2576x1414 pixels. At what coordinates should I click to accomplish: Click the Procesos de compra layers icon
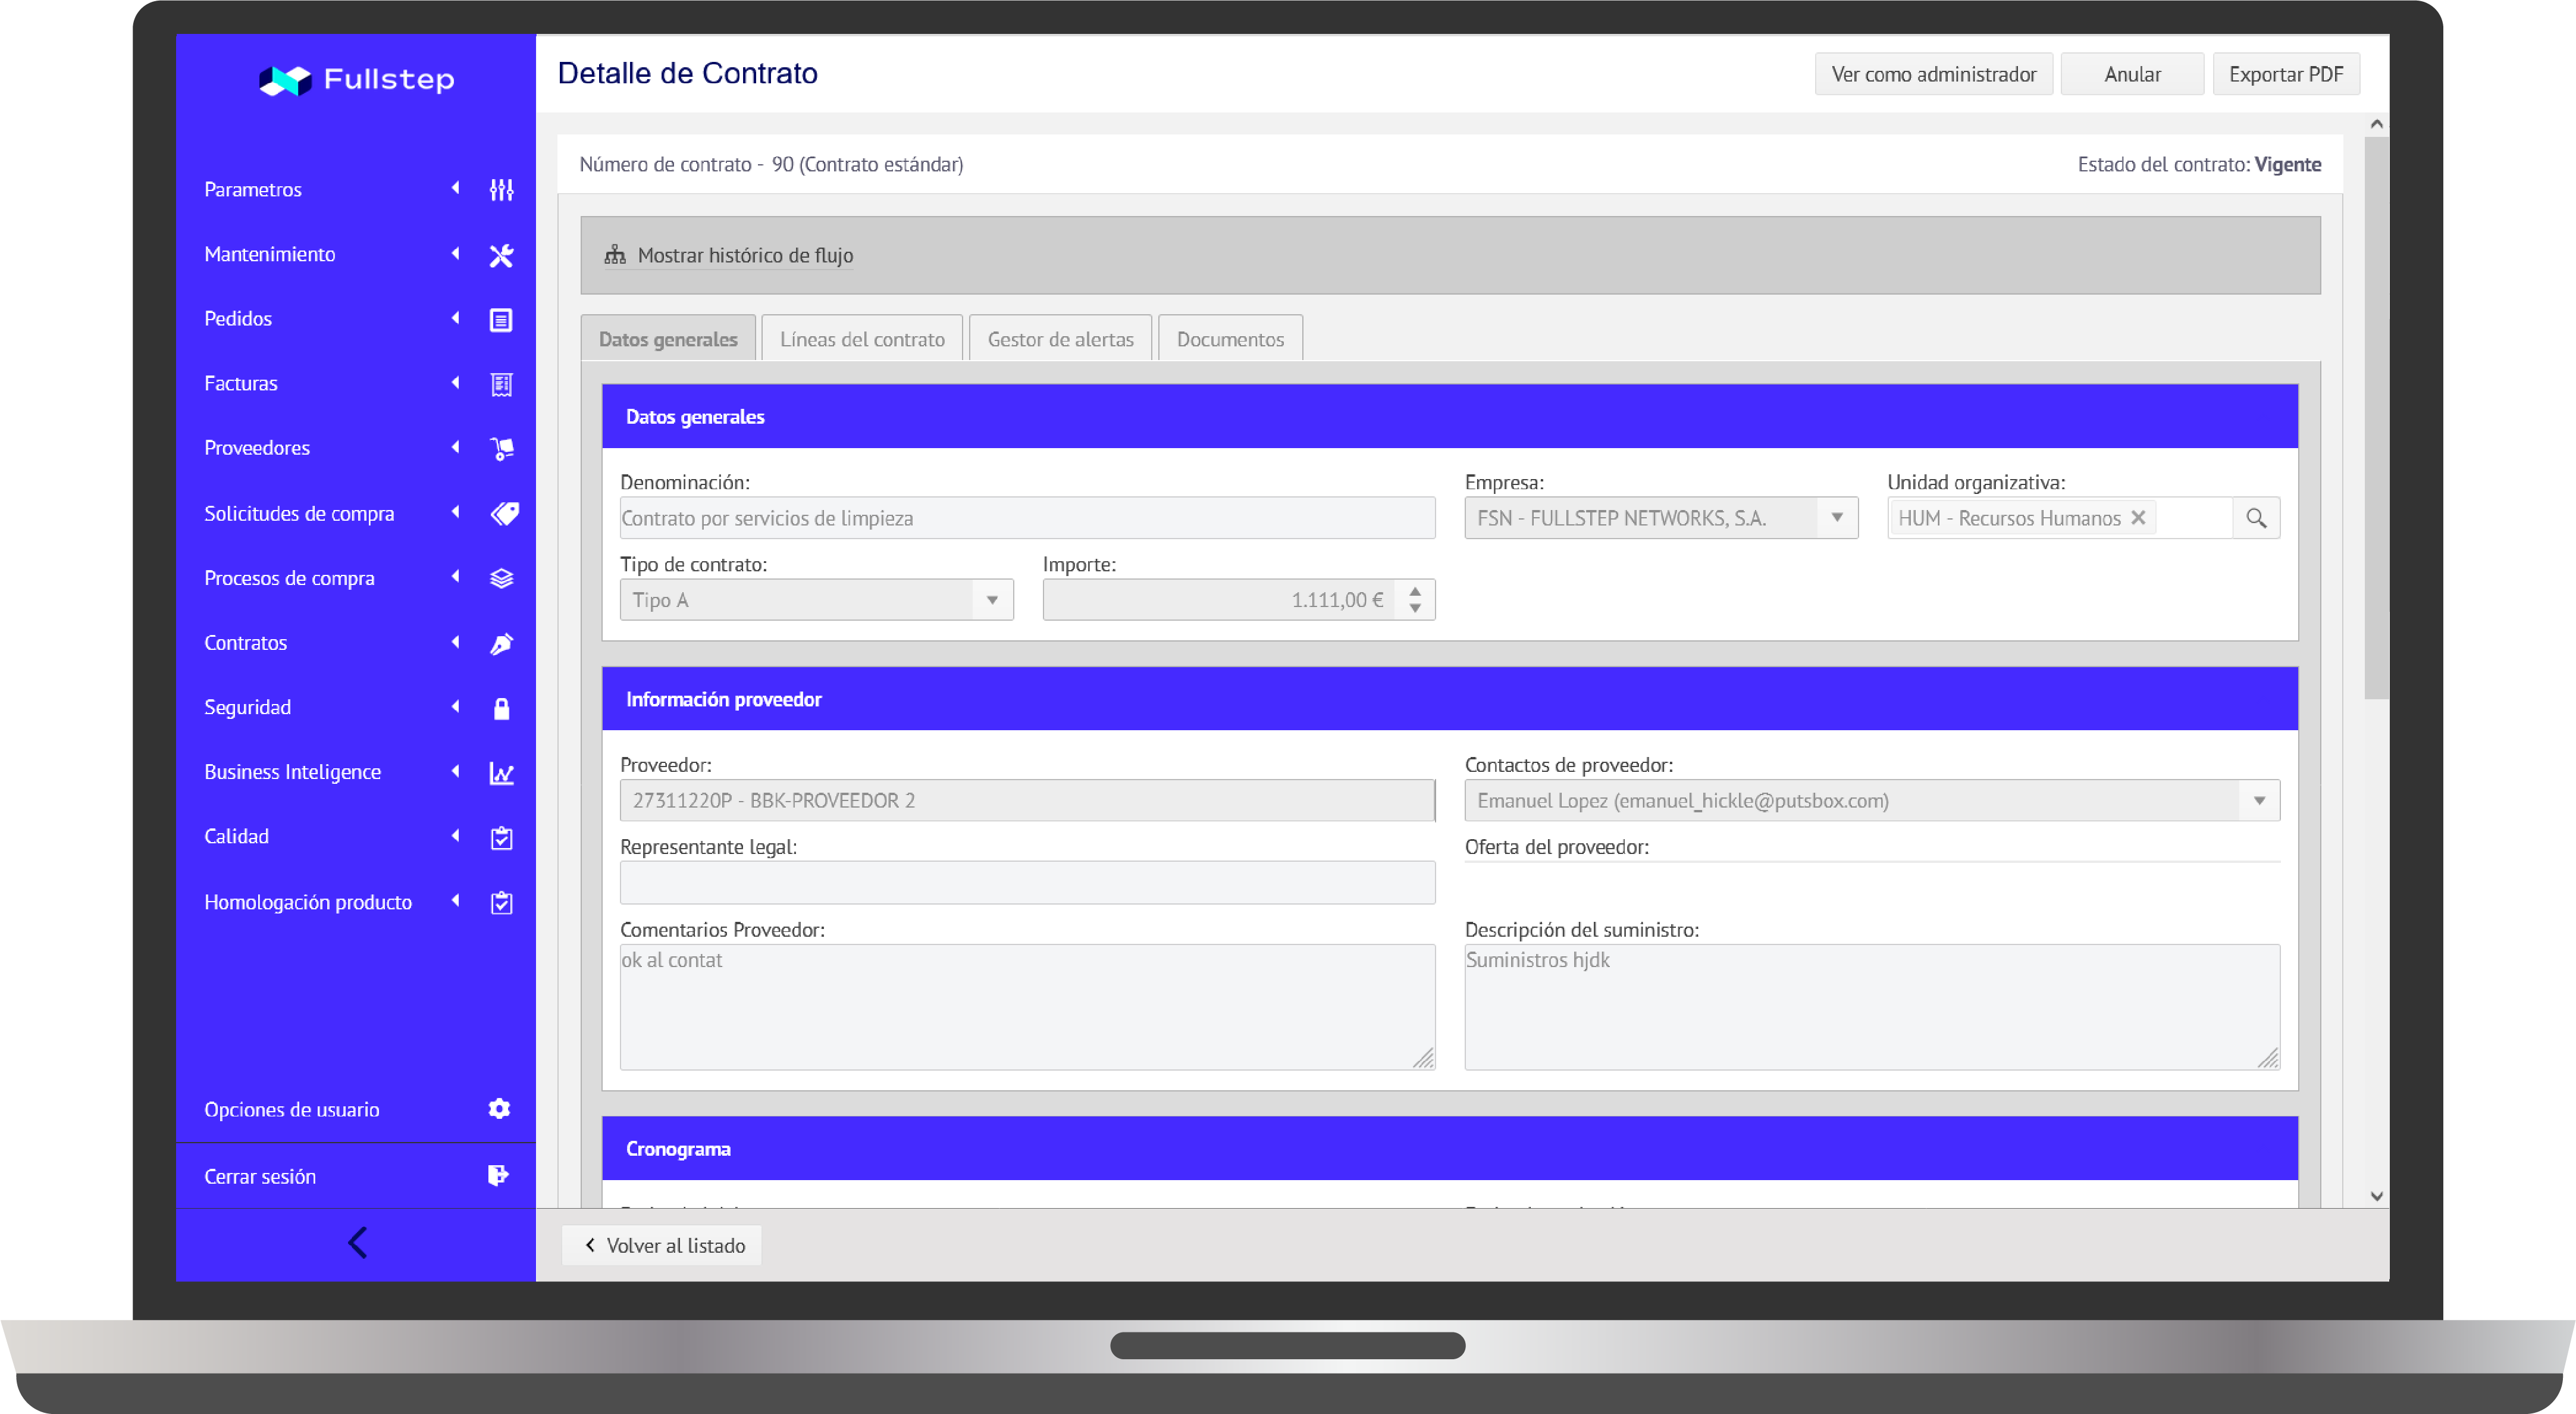(x=501, y=579)
